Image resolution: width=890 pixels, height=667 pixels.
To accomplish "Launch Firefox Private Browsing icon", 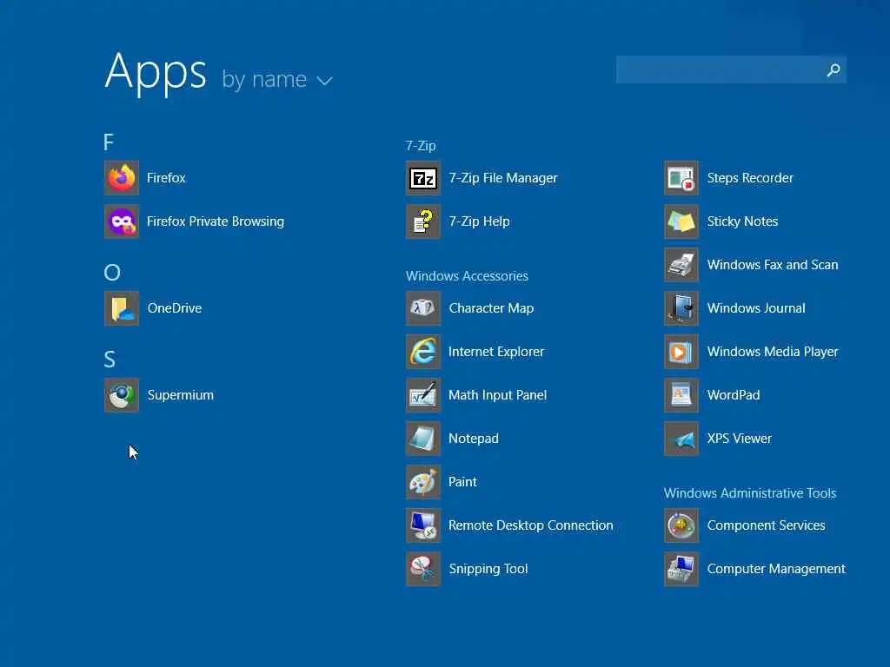I will (122, 221).
